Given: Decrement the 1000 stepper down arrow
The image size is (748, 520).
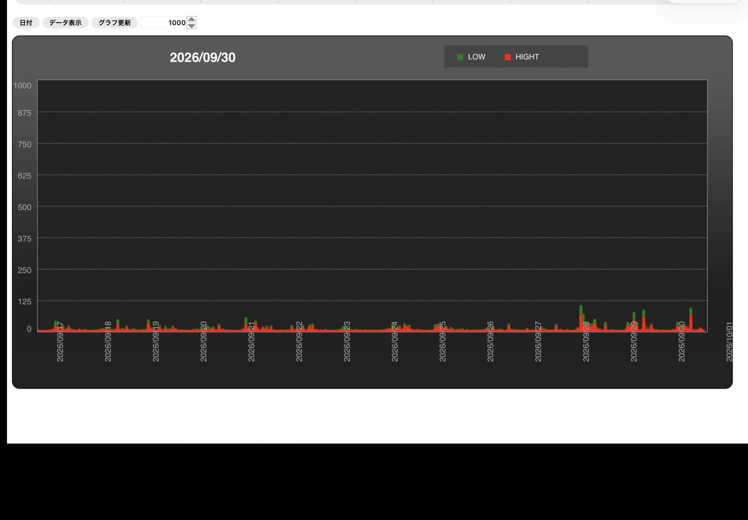Looking at the screenshot, I should coord(191,26).
